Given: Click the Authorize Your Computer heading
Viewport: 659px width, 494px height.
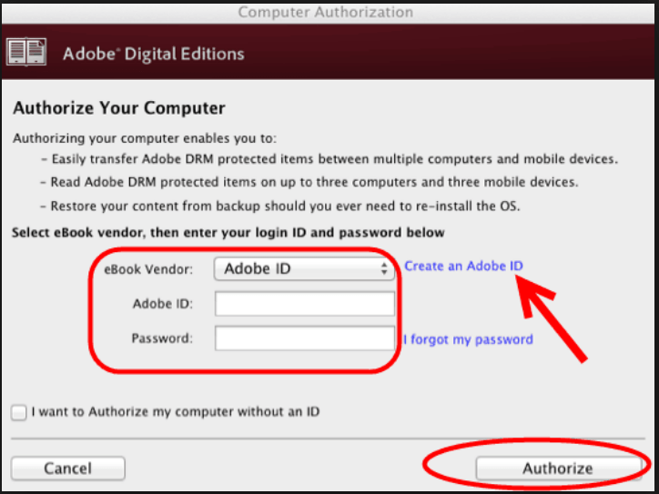Looking at the screenshot, I should (119, 108).
